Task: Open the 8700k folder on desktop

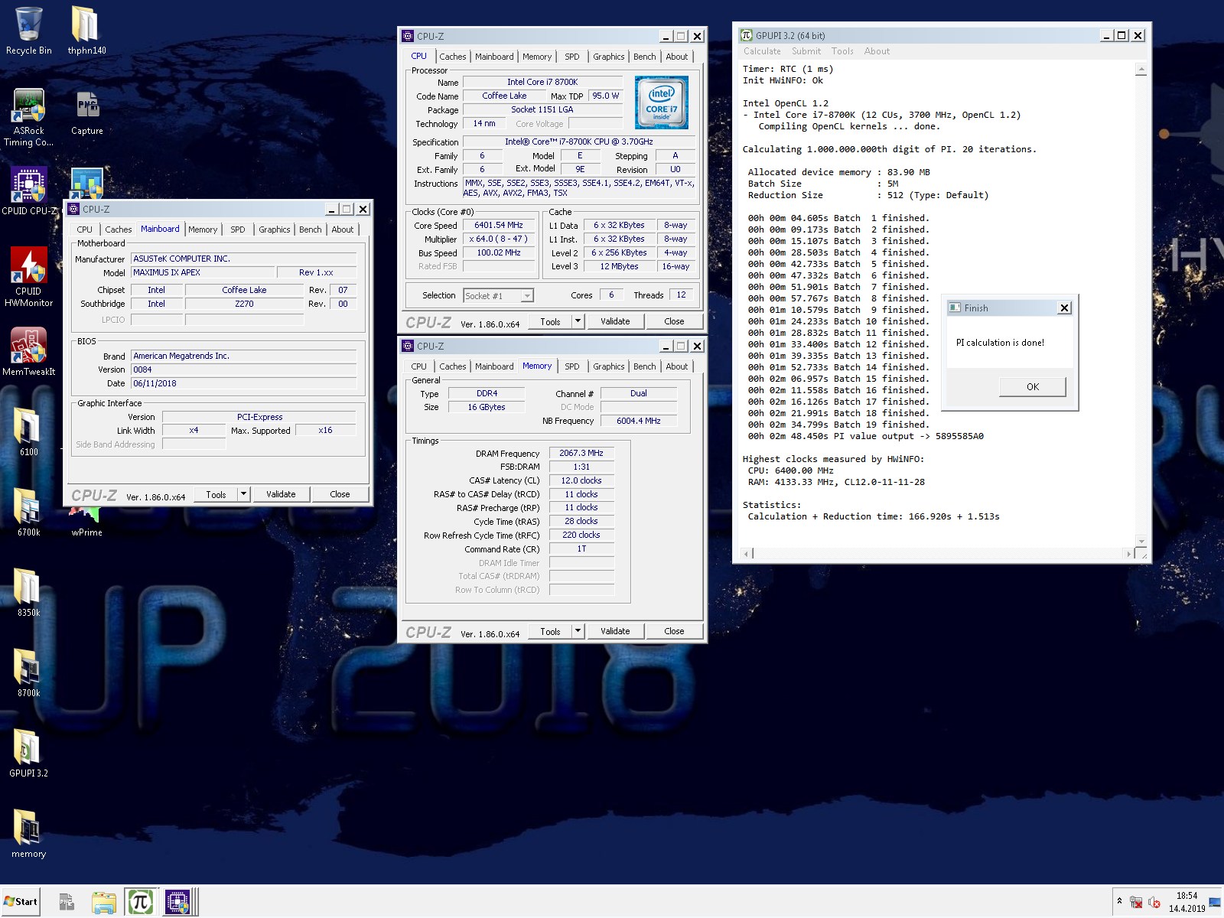Action: tap(28, 673)
